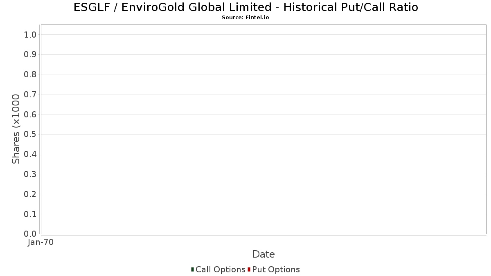
Task: Click the red Put Options legend marker
Action: (249, 269)
